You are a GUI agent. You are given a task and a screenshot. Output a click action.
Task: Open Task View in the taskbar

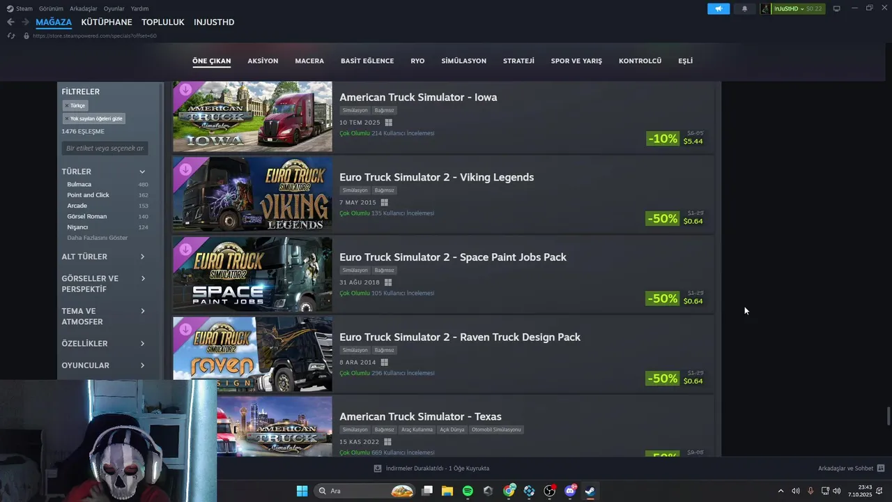427,491
